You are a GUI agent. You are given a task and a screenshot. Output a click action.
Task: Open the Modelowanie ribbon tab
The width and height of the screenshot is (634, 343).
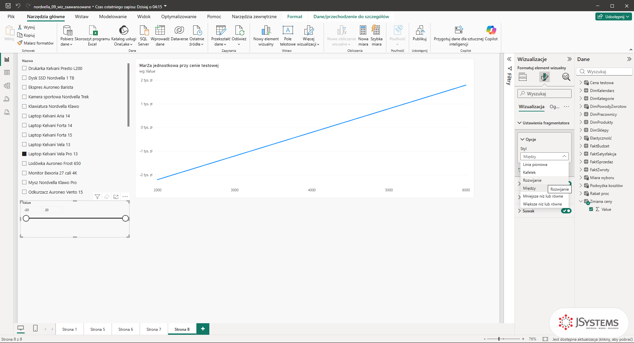point(113,16)
